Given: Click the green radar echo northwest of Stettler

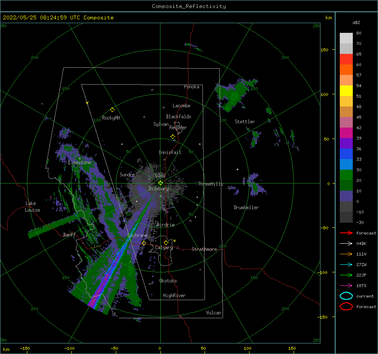Looking at the screenshot, I should (234, 95).
